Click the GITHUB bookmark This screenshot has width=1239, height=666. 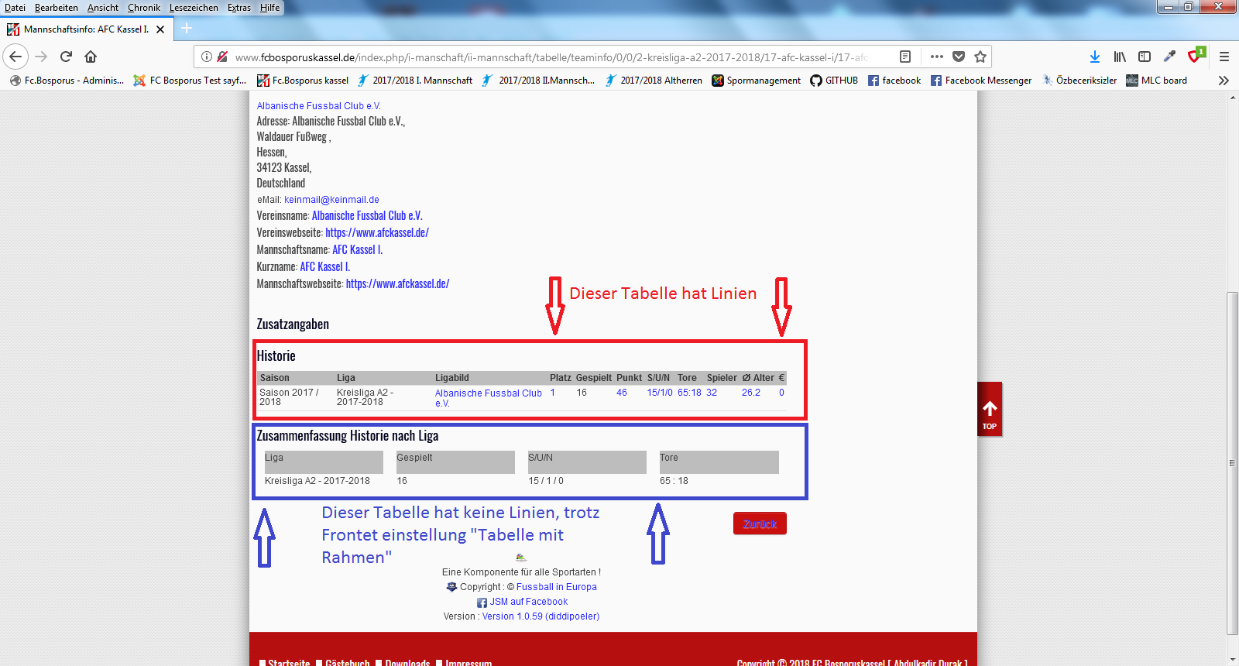click(834, 81)
